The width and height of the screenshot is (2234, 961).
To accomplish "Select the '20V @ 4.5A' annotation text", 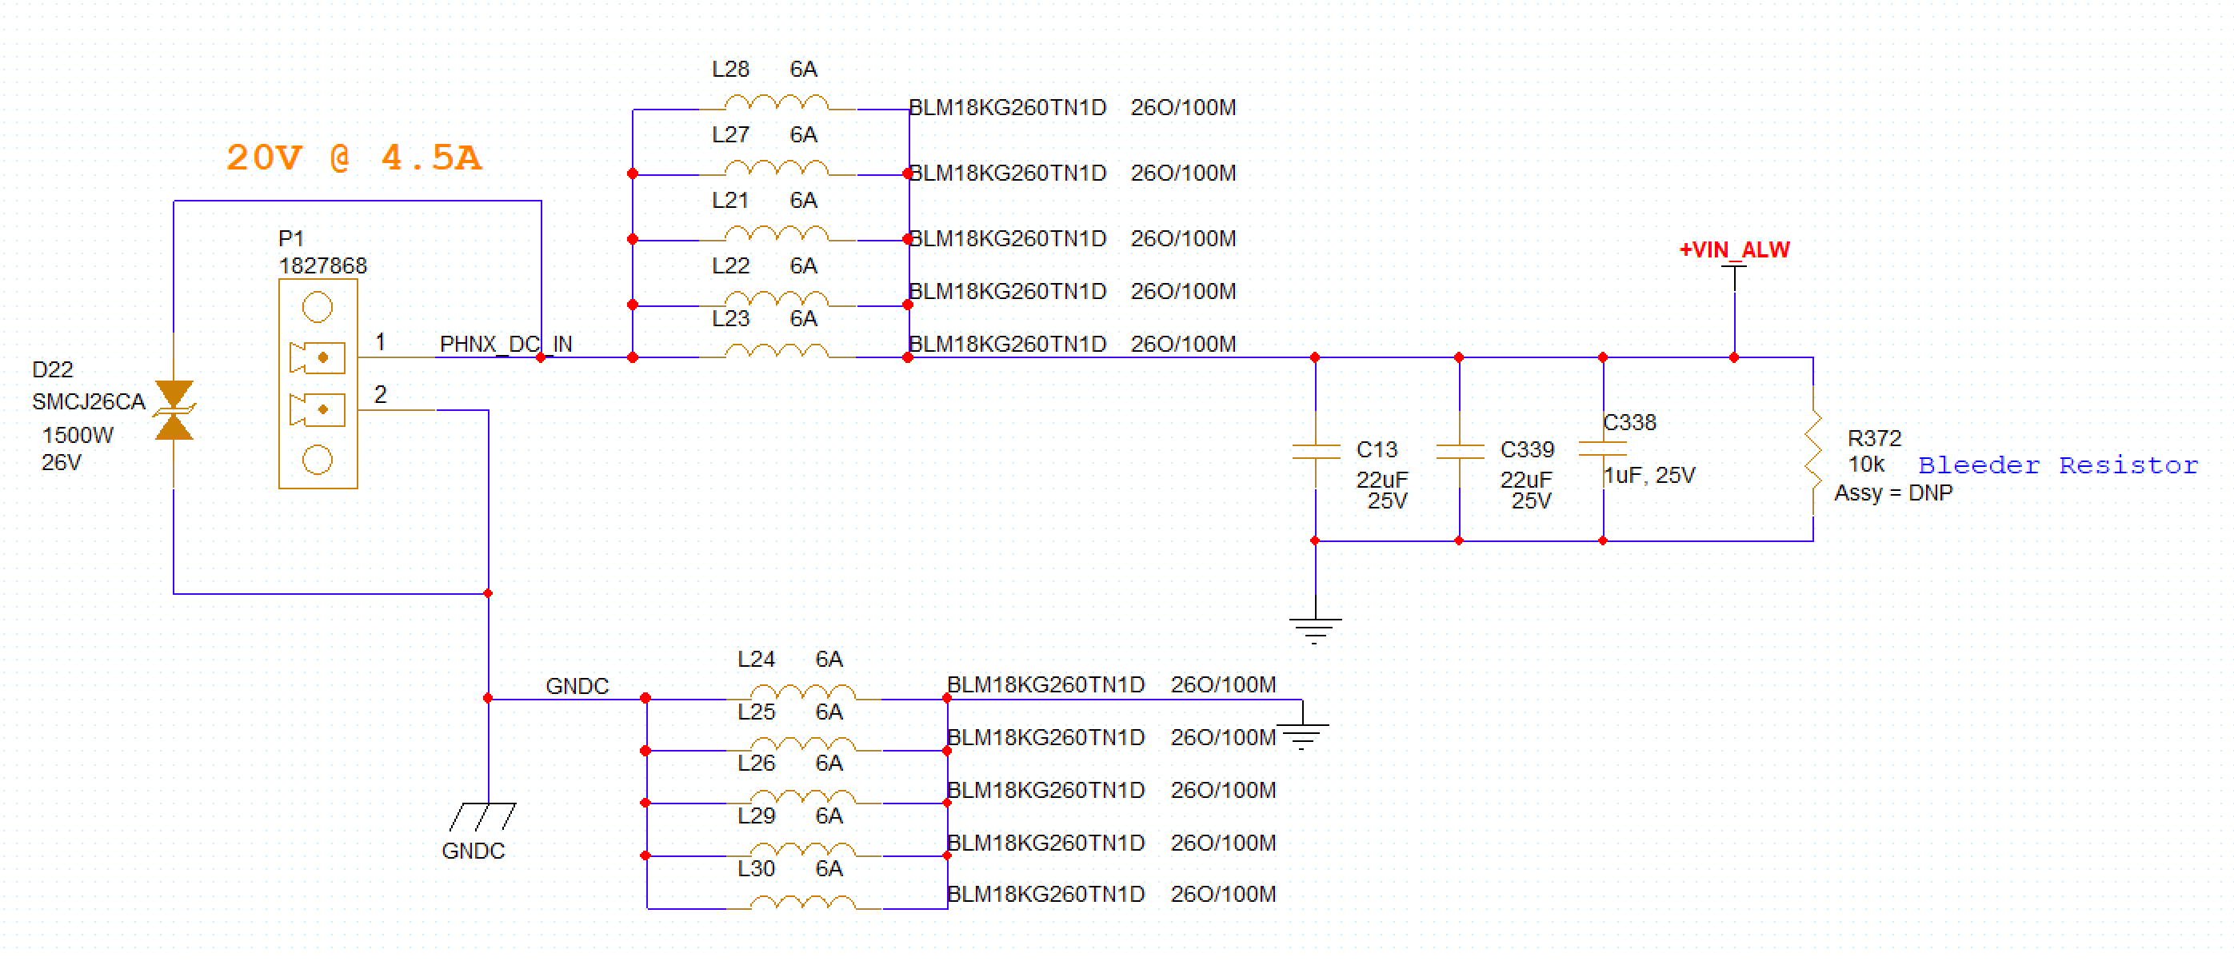I will [x=354, y=158].
